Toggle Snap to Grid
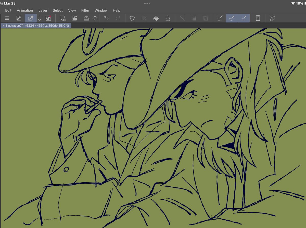This screenshot has height=228, width=306. 244,18
